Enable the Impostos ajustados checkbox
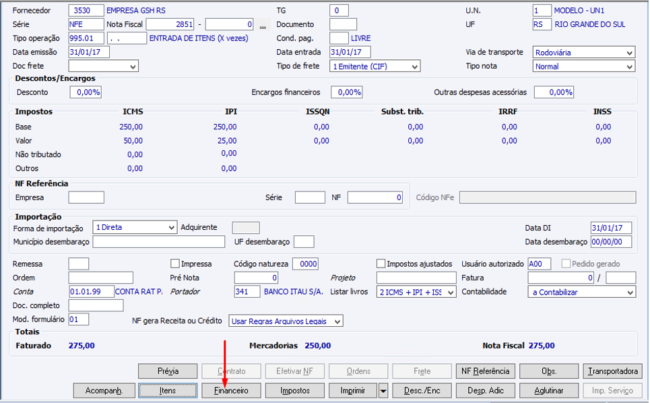 click(381, 263)
